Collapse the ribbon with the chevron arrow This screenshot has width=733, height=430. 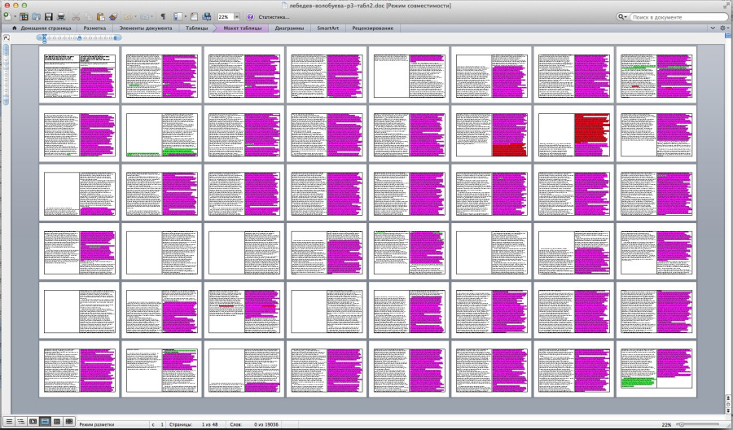pyautogui.click(x=713, y=29)
